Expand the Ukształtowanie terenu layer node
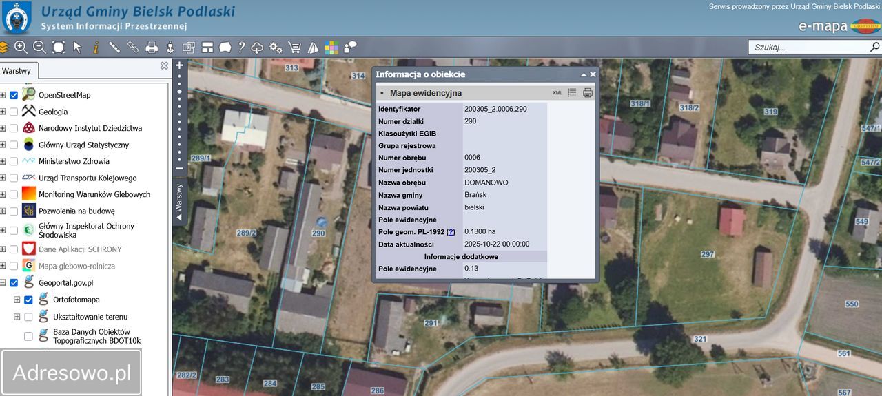 click(x=17, y=317)
